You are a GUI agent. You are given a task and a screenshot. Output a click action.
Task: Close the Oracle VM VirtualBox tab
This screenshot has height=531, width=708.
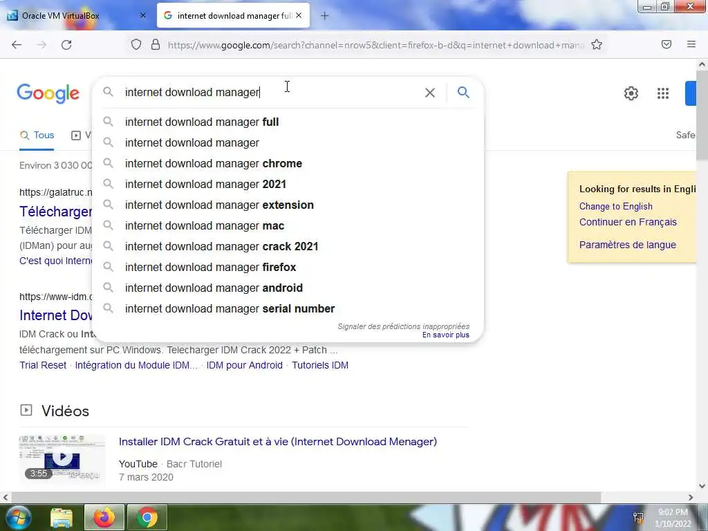pyautogui.click(x=143, y=15)
